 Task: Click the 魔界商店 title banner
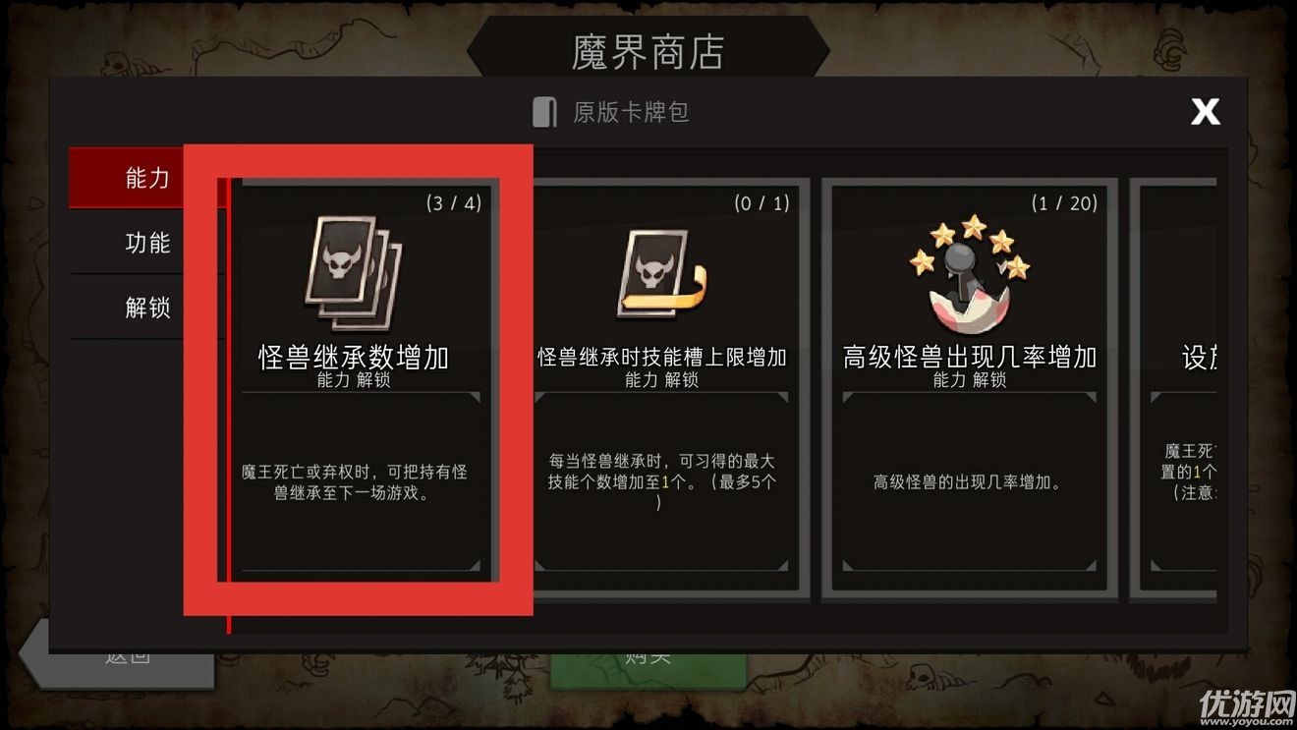(x=648, y=51)
